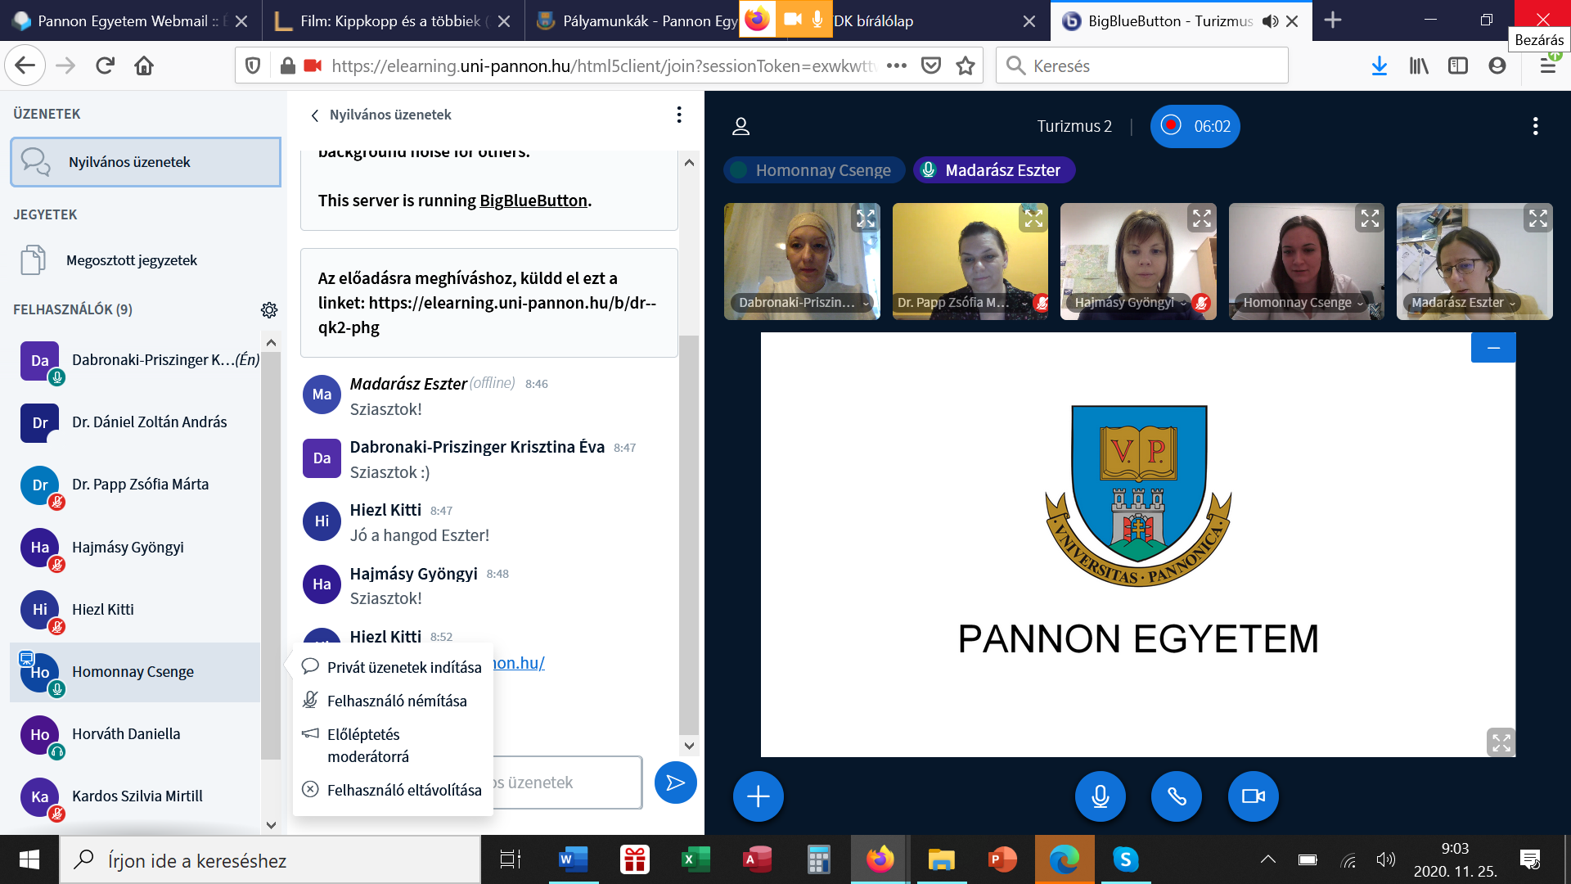The height and width of the screenshot is (884, 1571).
Task: Click the BigBlueButton link in chat
Action: (533, 201)
